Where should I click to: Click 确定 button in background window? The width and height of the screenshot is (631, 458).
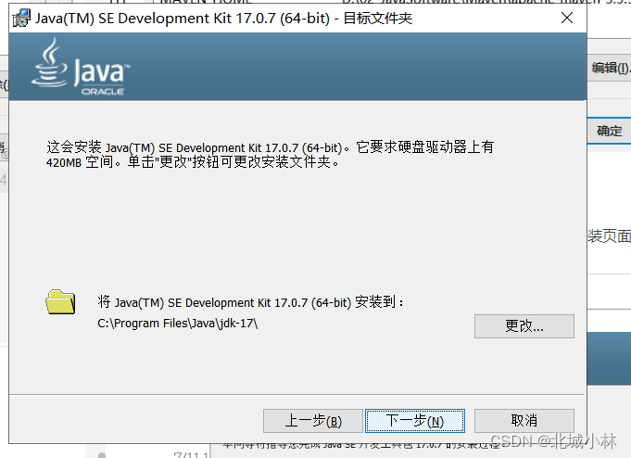(609, 131)
